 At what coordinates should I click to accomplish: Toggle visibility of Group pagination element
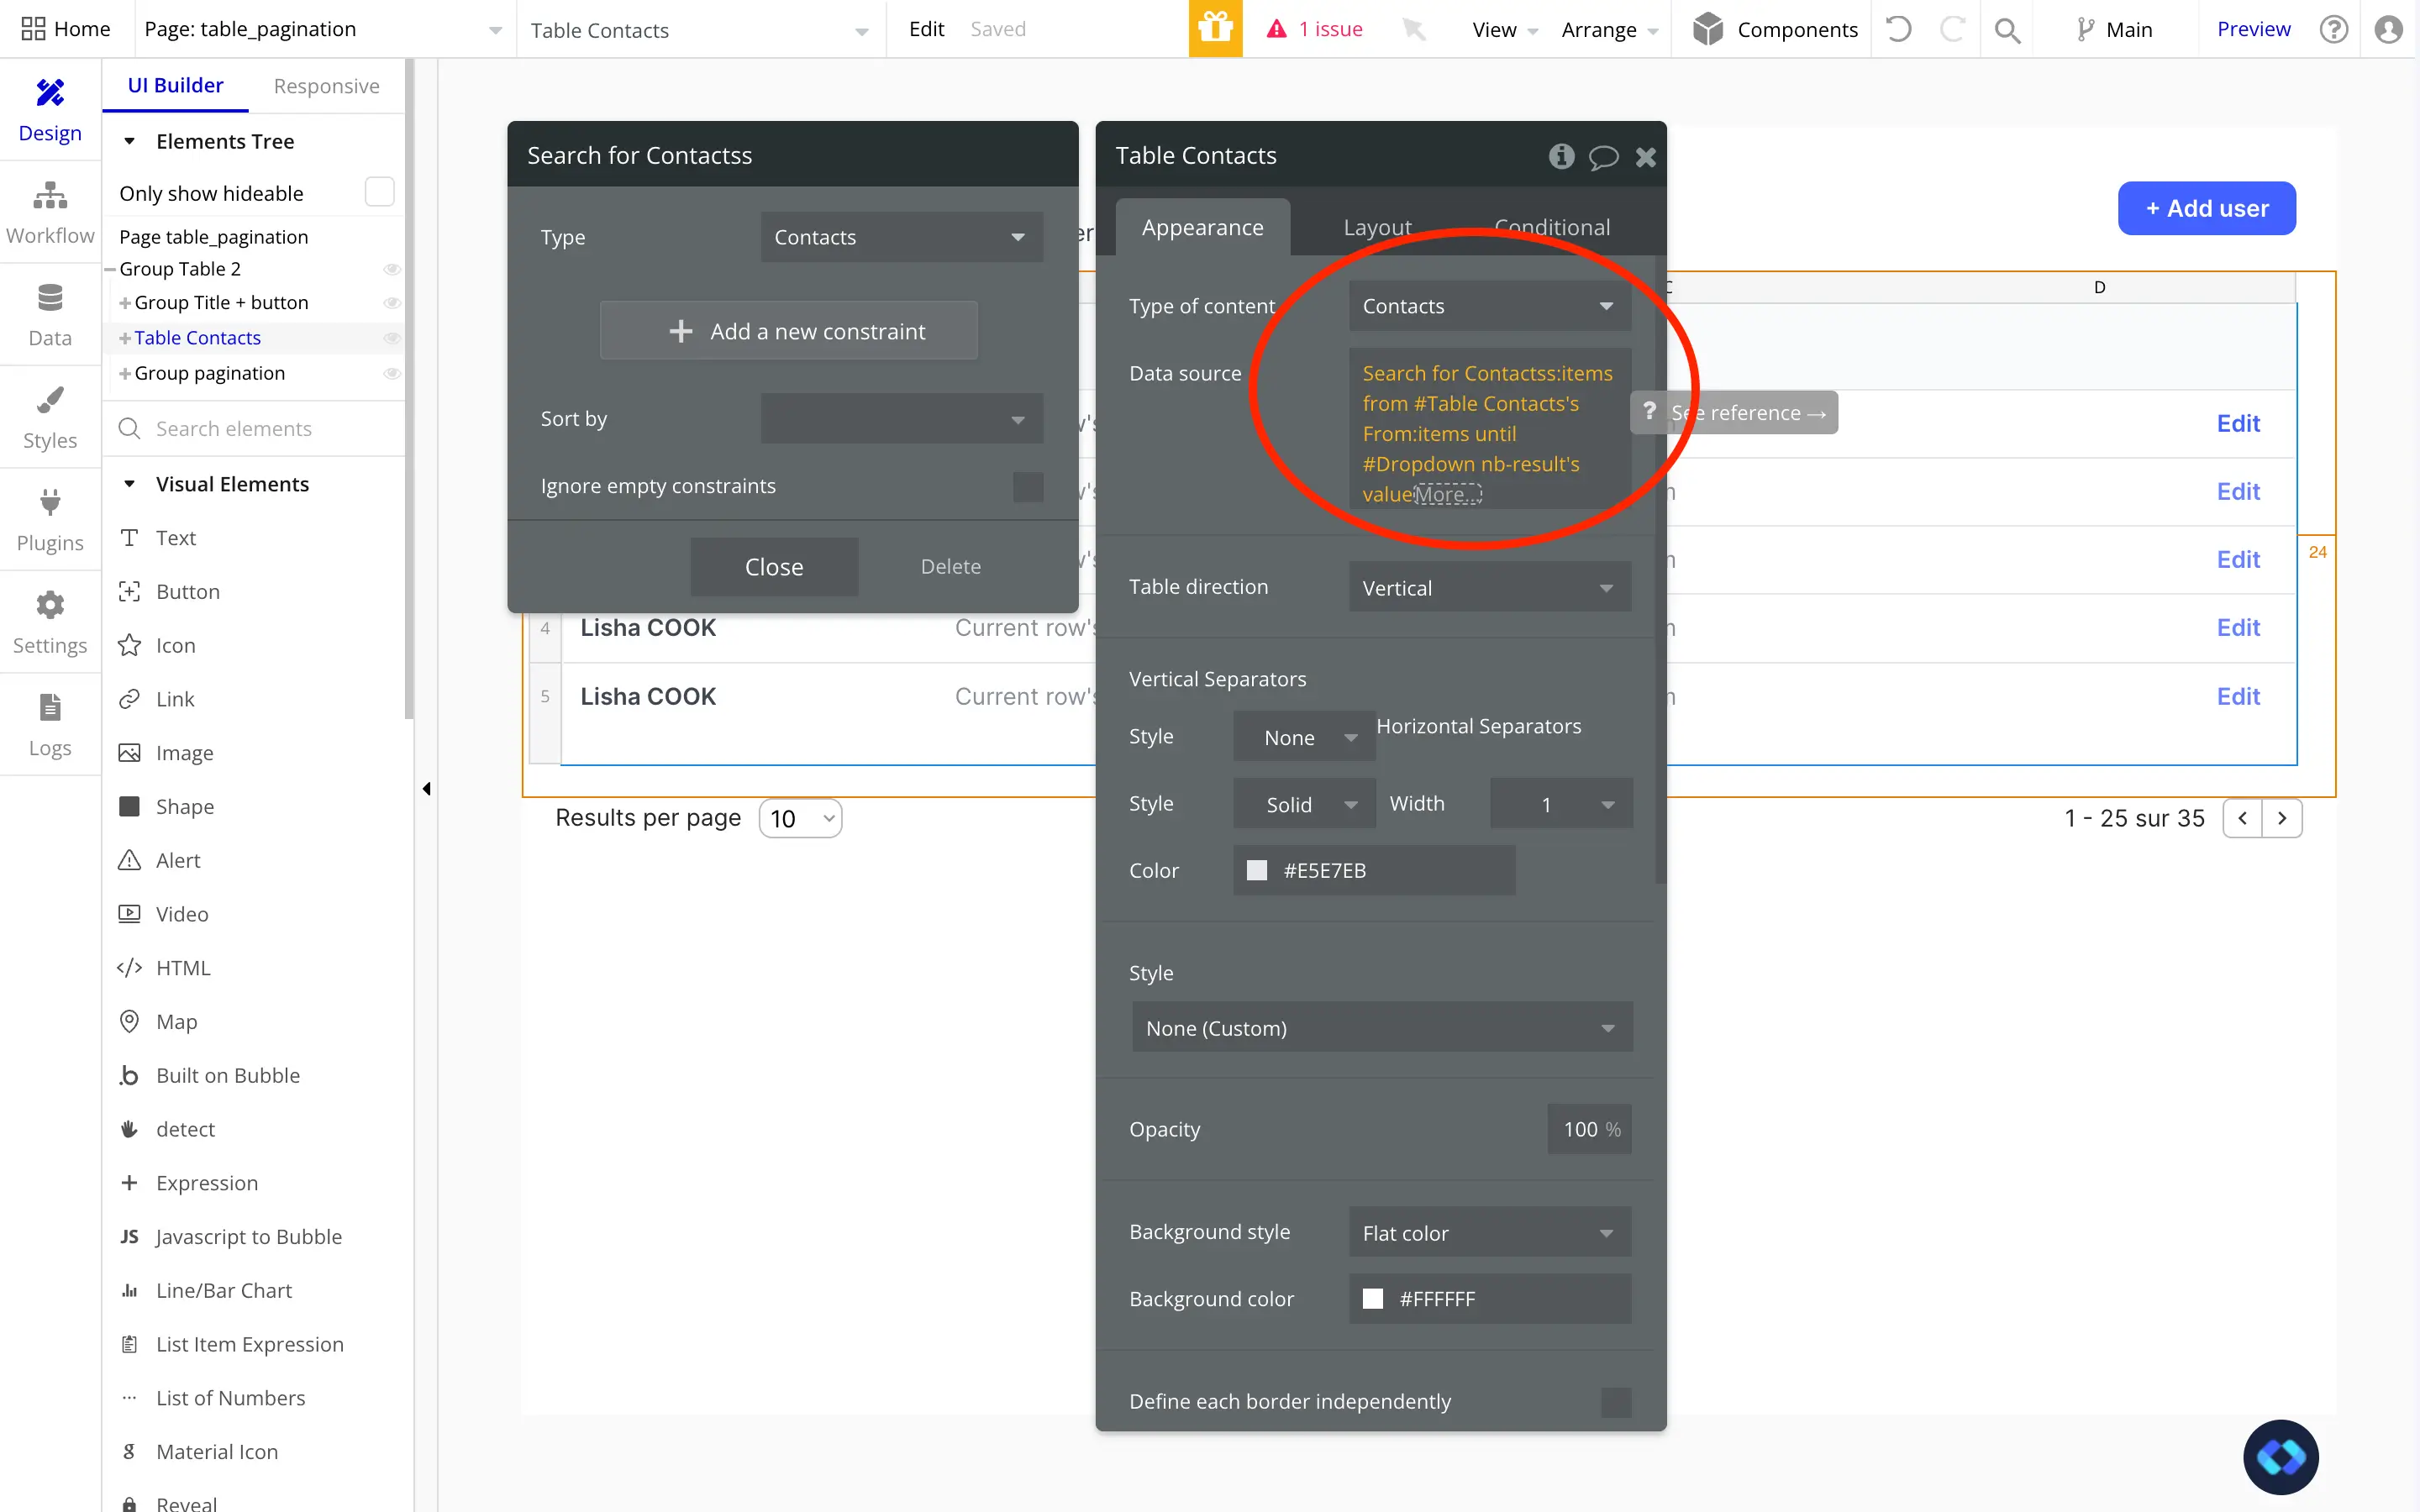point(391,373)
